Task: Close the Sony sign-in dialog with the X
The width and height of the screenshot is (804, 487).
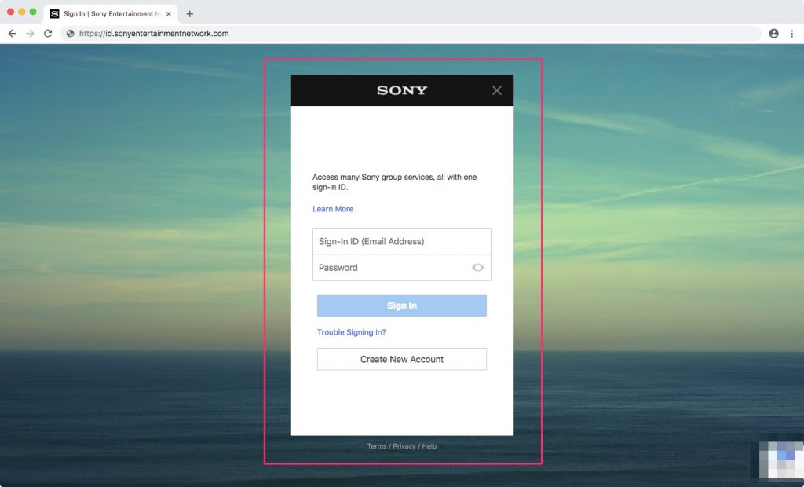Action: click(496, 90)
